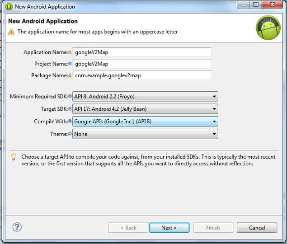
Task: Maximize the dialog window
Action: [256, 5]
